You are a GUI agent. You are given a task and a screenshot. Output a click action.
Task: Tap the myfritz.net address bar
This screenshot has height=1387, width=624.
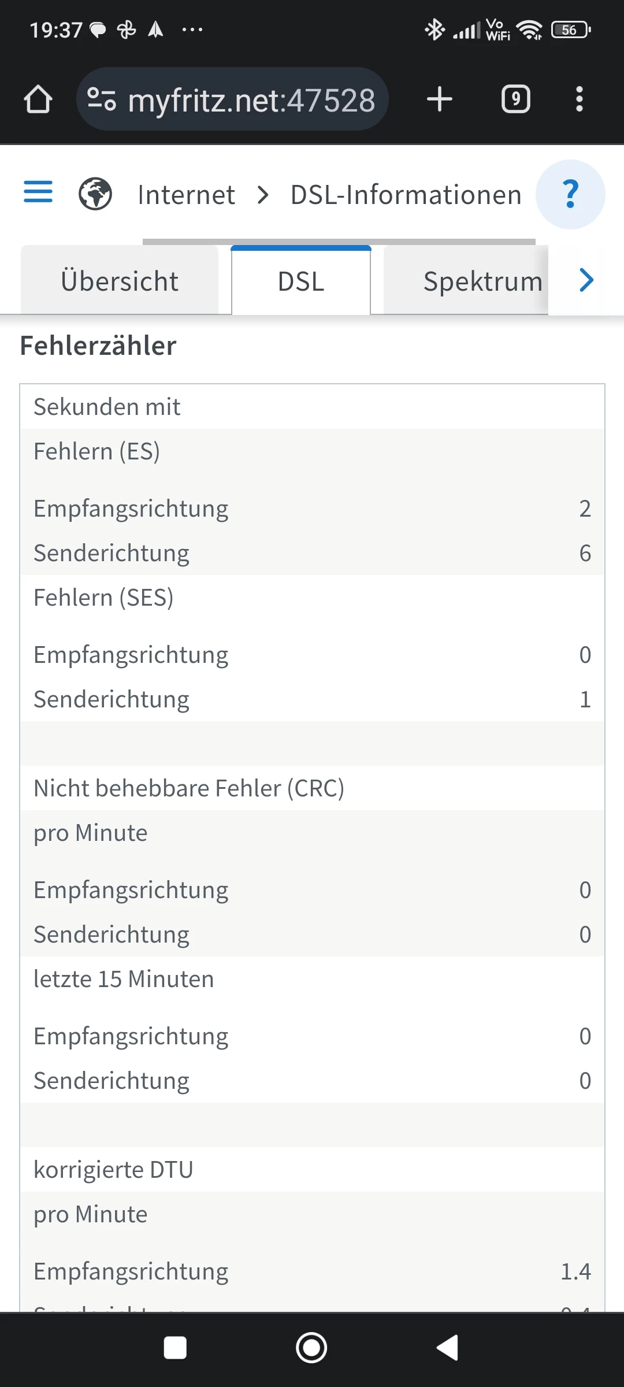(251, 100)
